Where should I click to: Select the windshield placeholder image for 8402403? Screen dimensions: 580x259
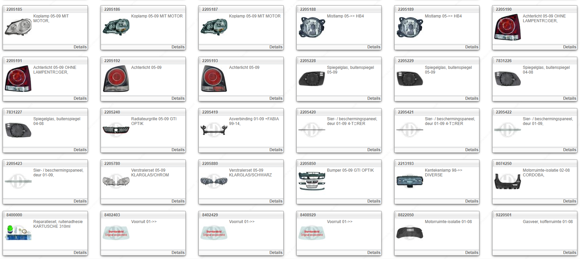pos(116,233)
